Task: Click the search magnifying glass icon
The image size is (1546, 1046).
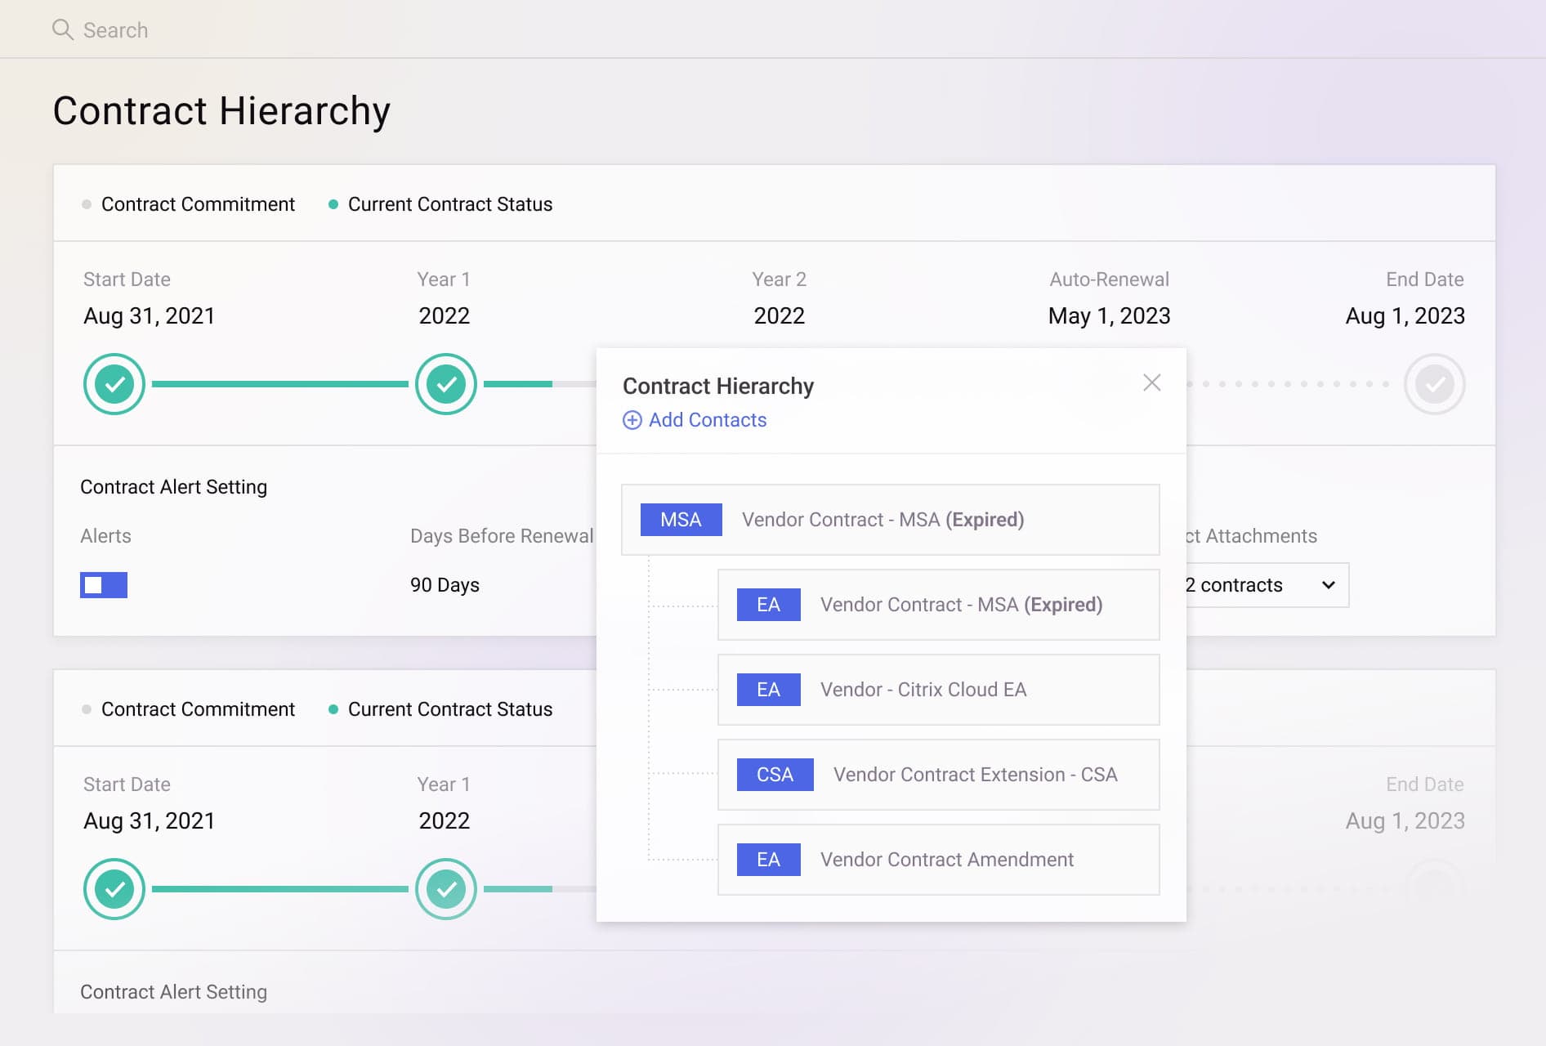Action: [x=64, y=29]
